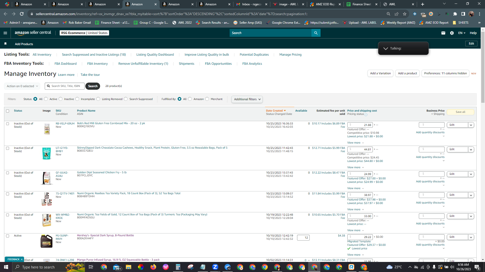The width and height of the screenshot is (485, 272).
Task: Check the Golden Dipt Chicken Fry row checkbox
Action: pos(8,173)
